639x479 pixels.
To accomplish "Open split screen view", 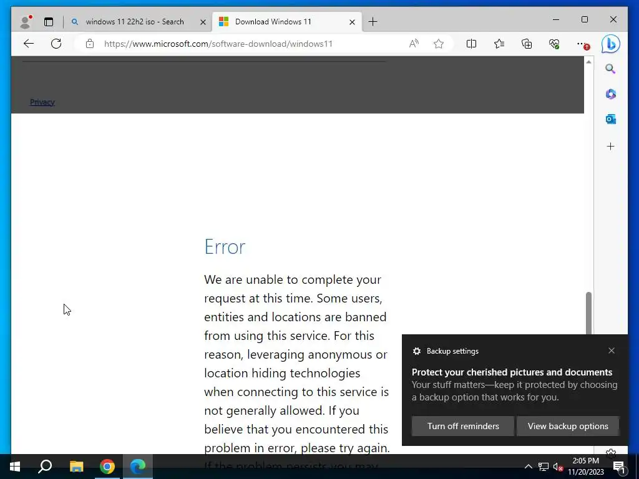I will click(471, 44).
